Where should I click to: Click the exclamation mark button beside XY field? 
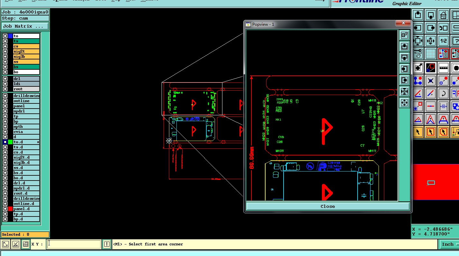pyautogui.click(x=107, y=244)
